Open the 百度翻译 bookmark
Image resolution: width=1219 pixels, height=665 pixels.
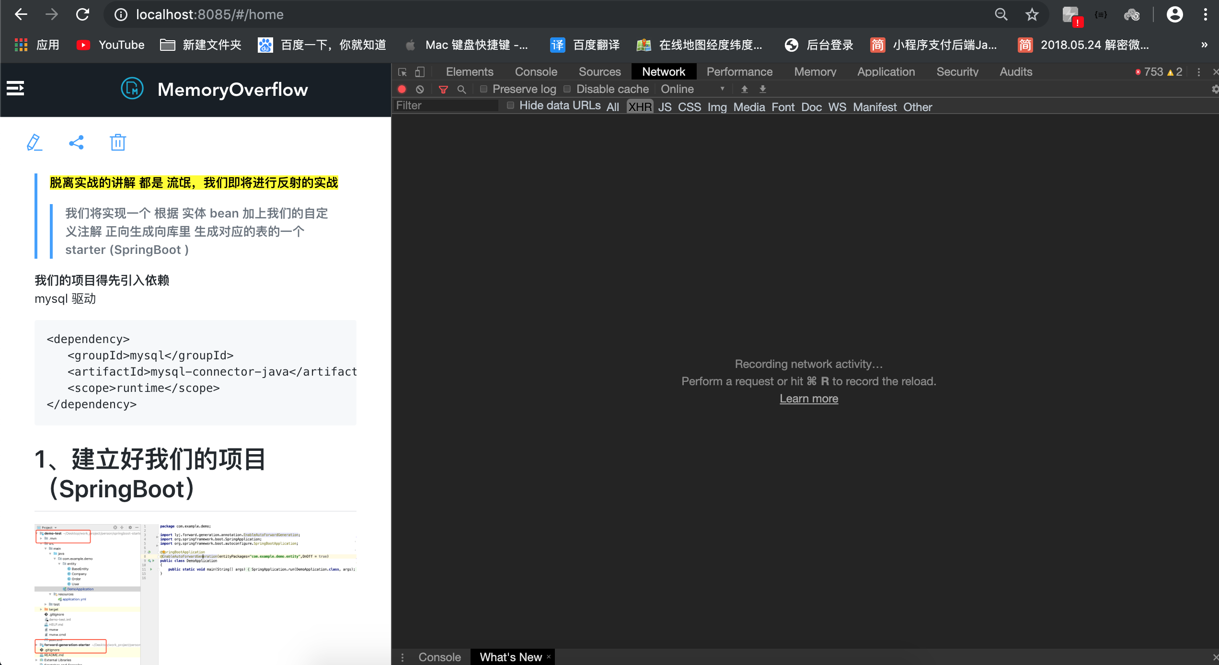tap(585, 45)
